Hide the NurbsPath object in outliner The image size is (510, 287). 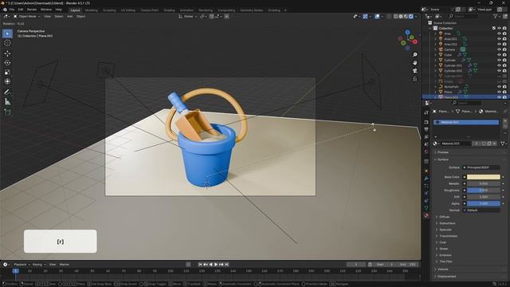tap(499, 87)
